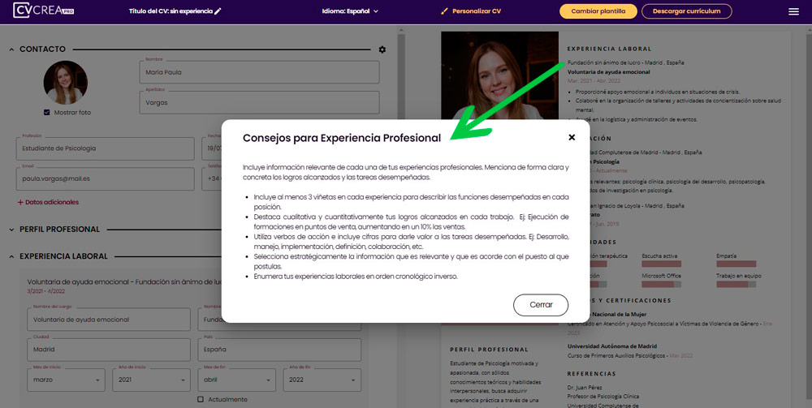Image resolution: width=812 pixels, height=408 pixels.
Task: Click the Profesión field Estudiante de Psicología
Action: click(x=105, y=148)
